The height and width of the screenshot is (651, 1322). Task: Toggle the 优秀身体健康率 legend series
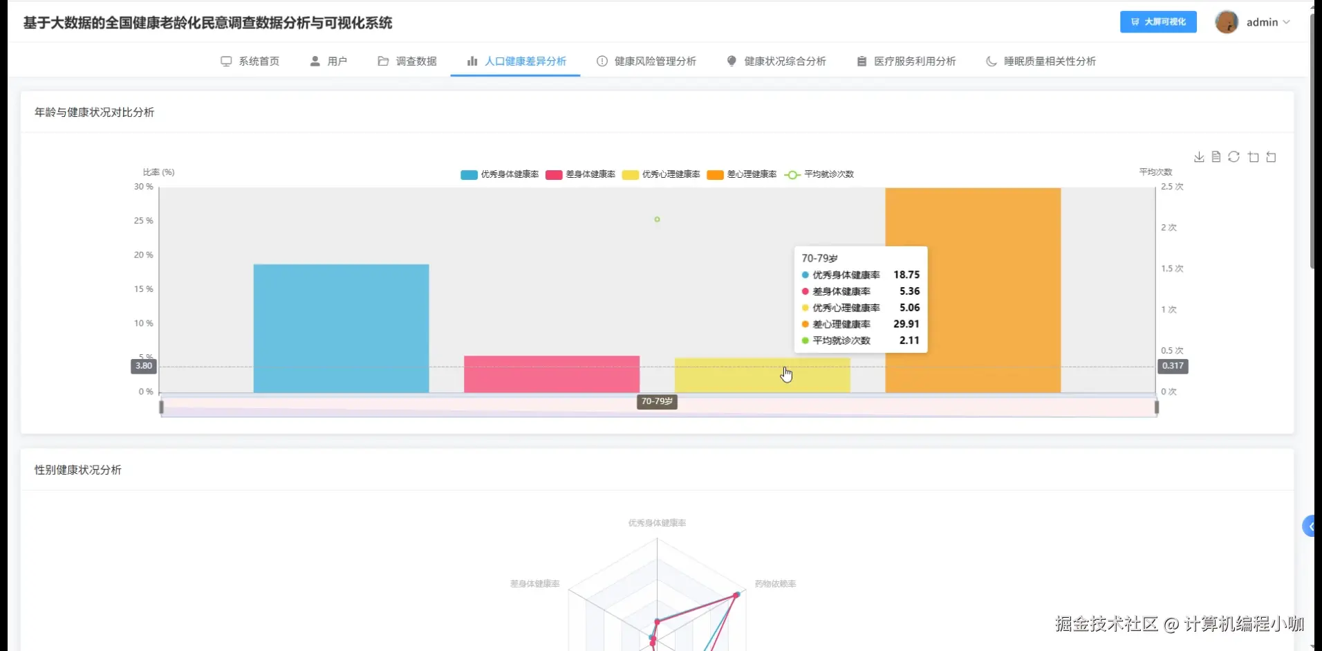click(x=499, y=174)
